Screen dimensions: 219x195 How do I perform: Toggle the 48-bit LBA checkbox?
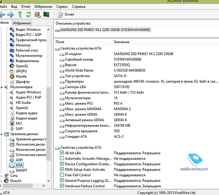coord(62,152)
